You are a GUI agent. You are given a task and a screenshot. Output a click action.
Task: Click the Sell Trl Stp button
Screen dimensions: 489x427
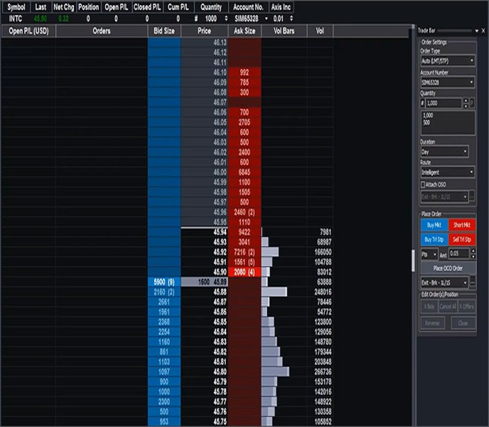tap(463, 239)
